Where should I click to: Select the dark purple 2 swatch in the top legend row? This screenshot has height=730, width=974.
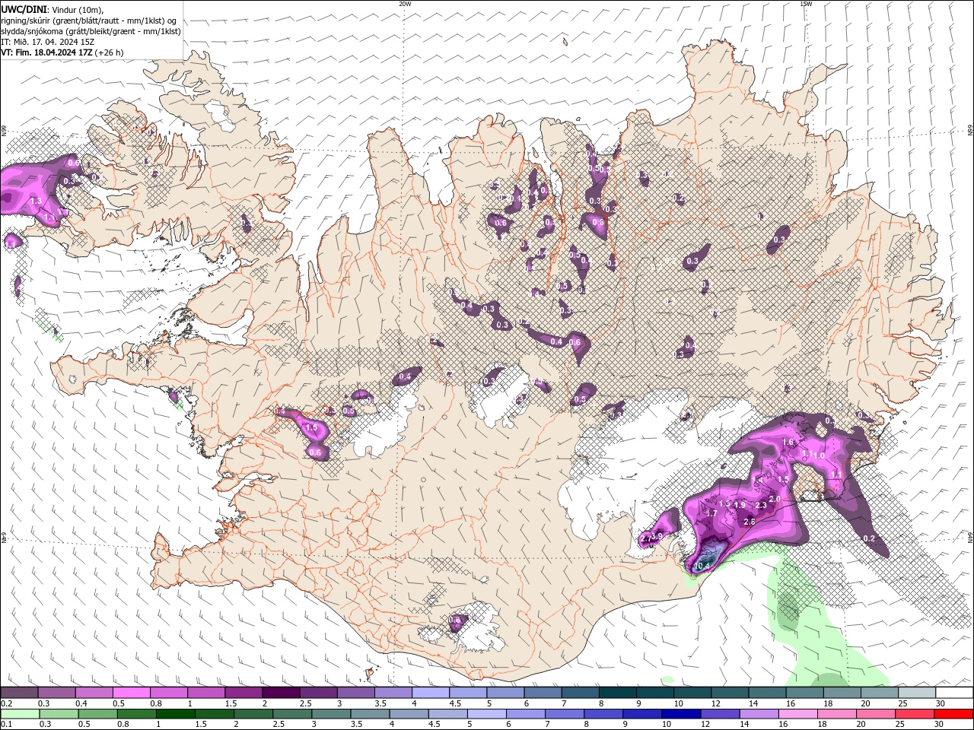point(281,693)
